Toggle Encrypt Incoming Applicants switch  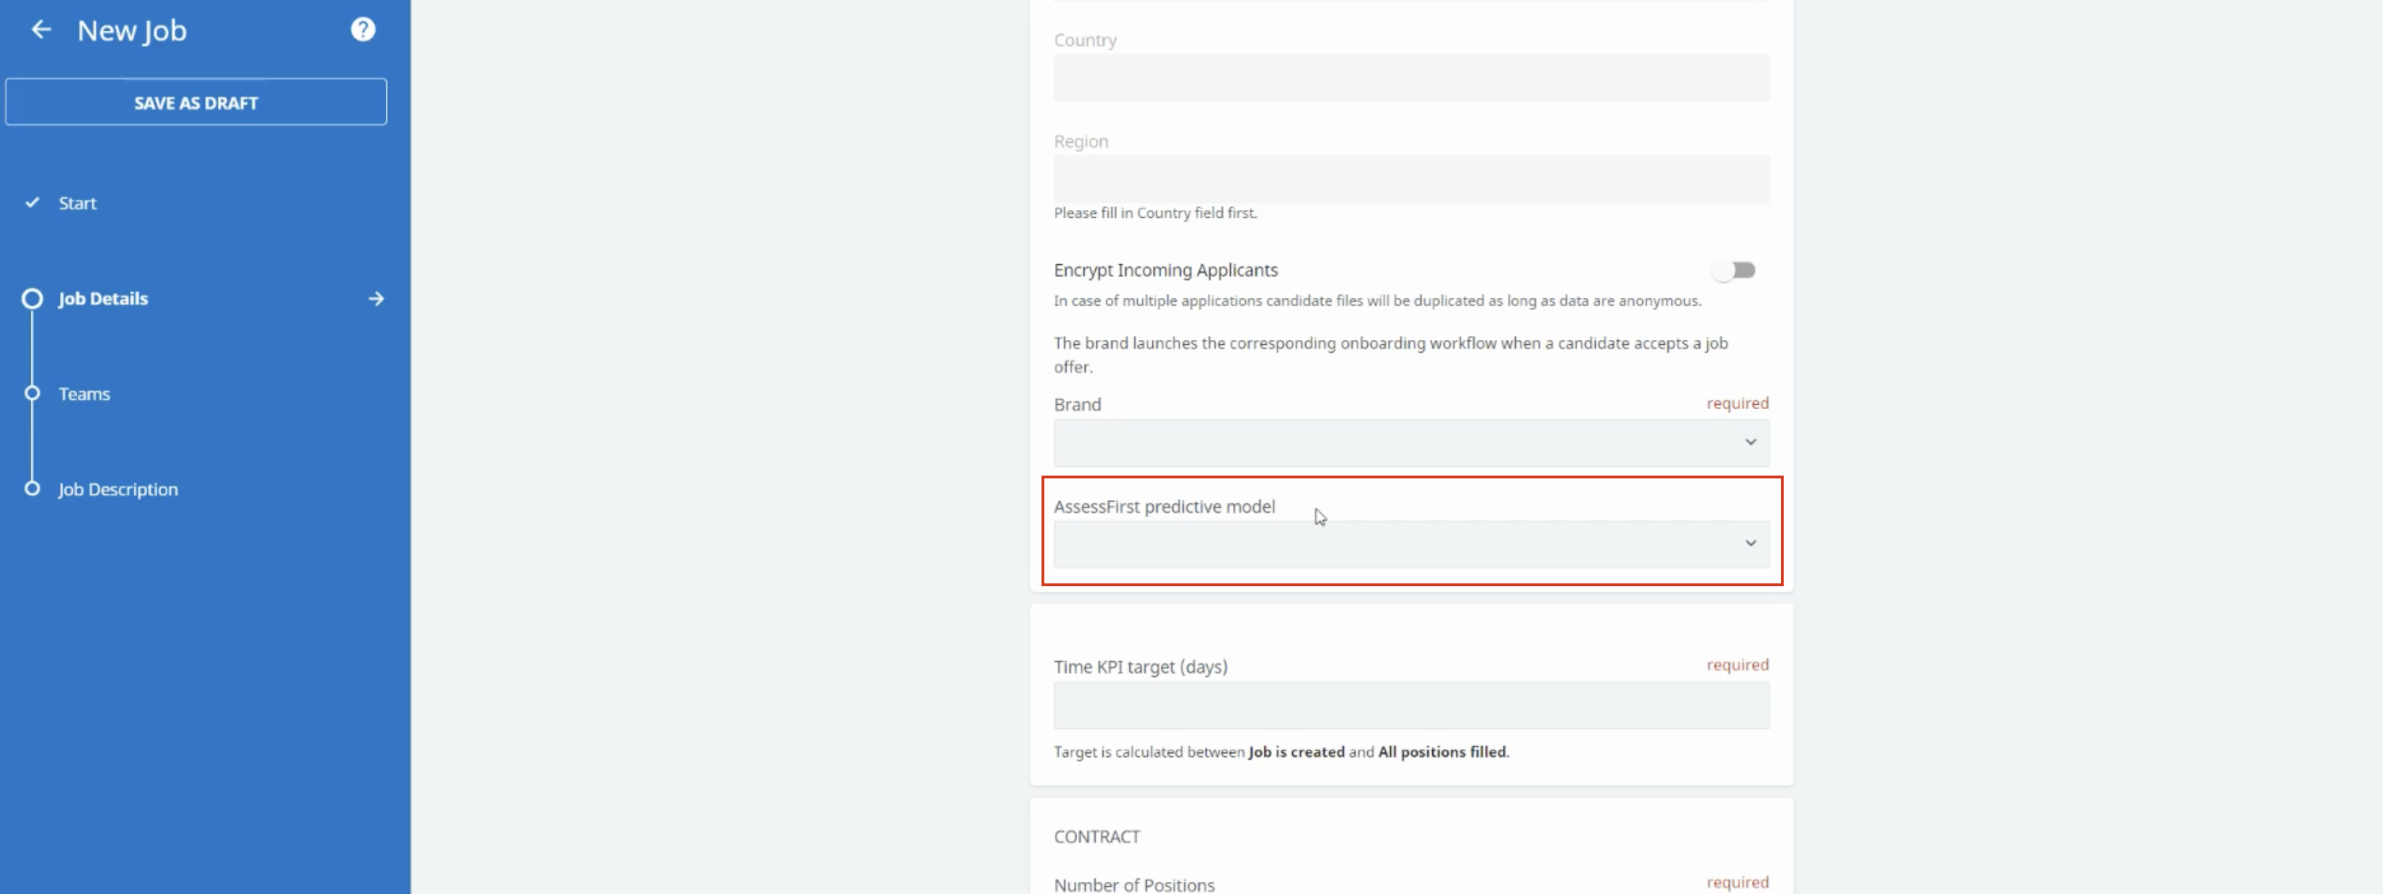click(1733, 270)
